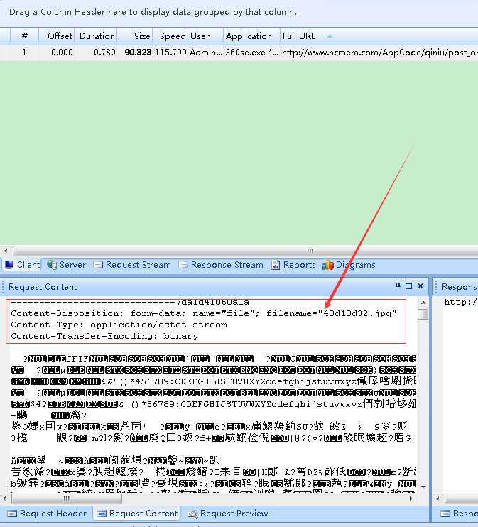Screen dimensions: 478x527
Task: Click the Request Preview magnifier icon
Action: (x=192, y=514)
